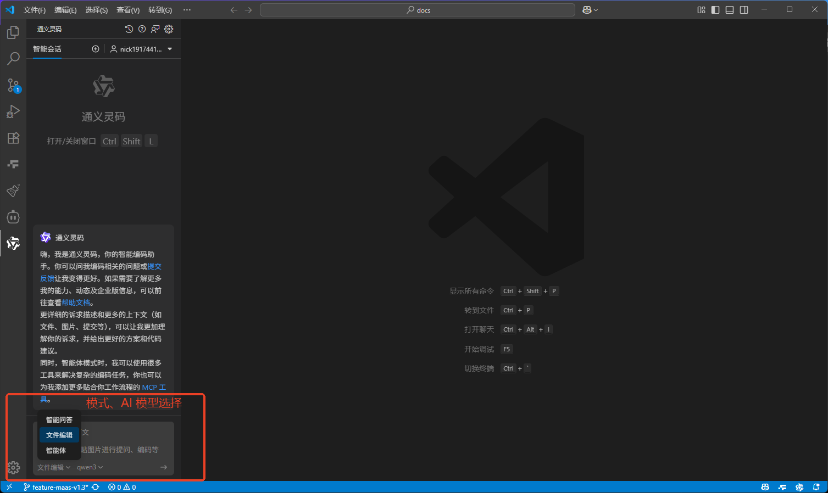The image size is (828, 493).
Task: Expand account dropdown nick1917441...
Action: click(x=141, y=49)
